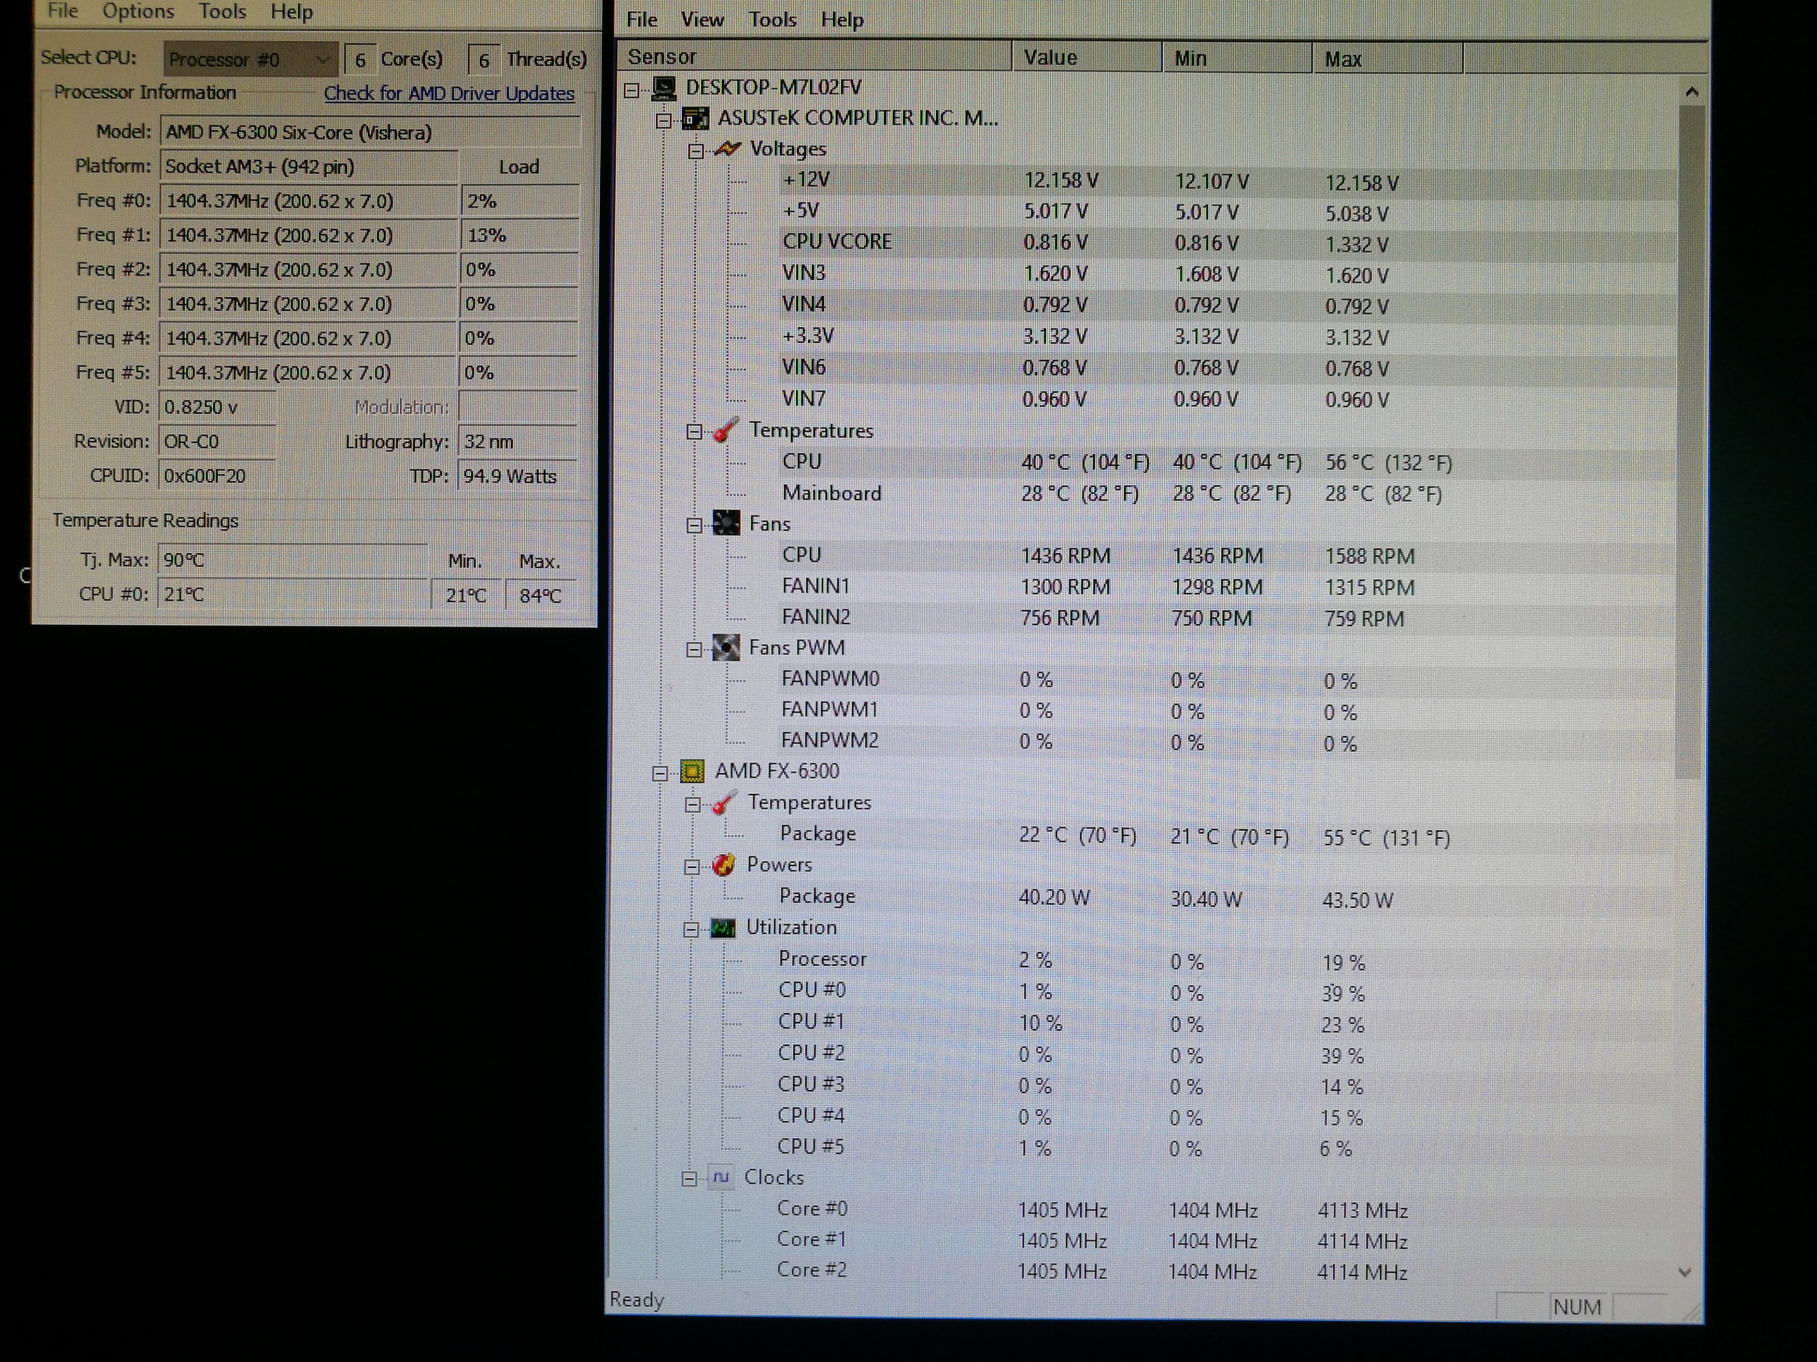Collapse the Fans PWM tree node

(694, 650)
